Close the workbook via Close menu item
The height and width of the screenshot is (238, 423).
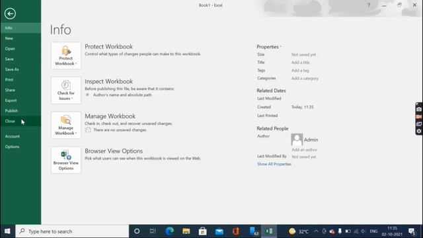coord(20,121)
